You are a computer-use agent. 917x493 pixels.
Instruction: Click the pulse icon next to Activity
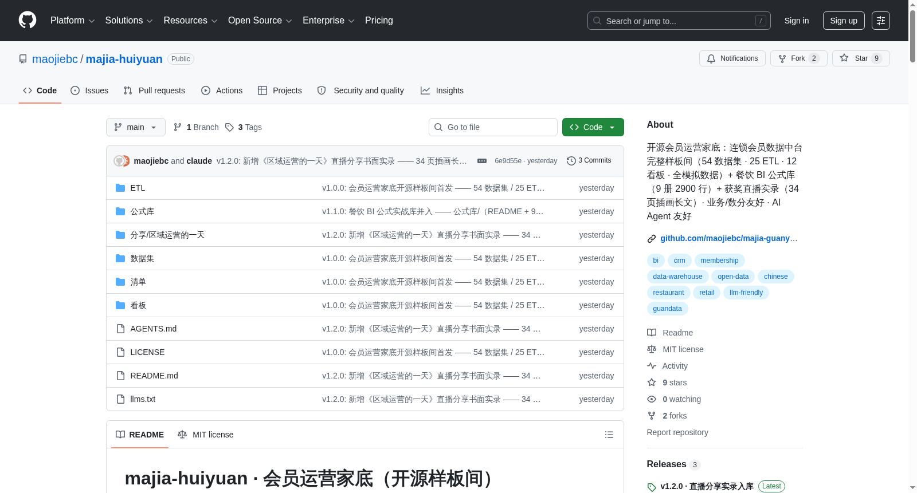point(652,366)
